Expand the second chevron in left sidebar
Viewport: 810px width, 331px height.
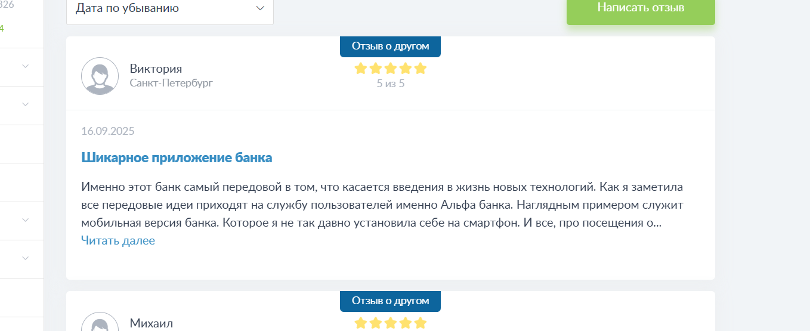point(26,104)
